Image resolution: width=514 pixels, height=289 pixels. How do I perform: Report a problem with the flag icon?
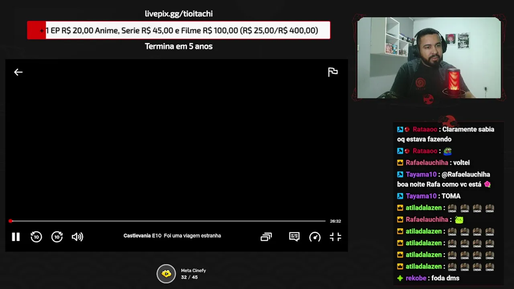[333, 72]
